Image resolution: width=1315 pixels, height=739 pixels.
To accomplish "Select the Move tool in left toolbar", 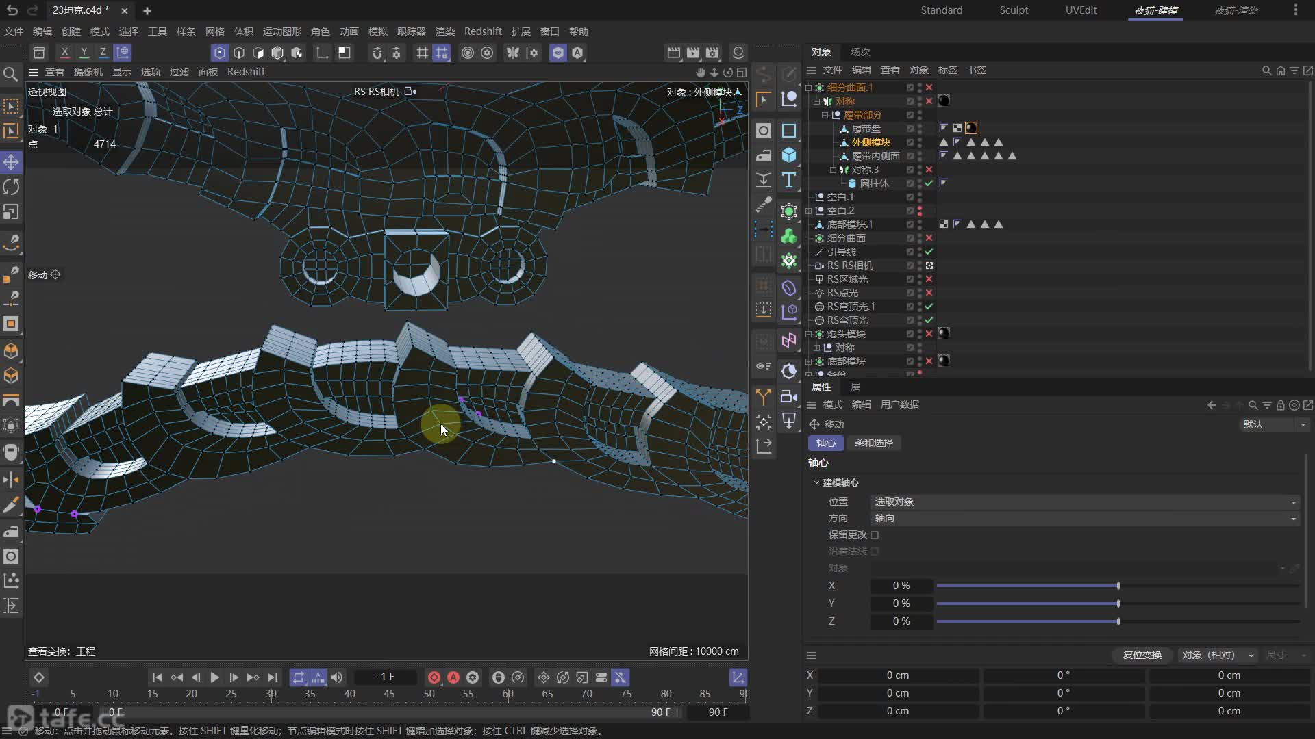I will (x=12, y=162).
